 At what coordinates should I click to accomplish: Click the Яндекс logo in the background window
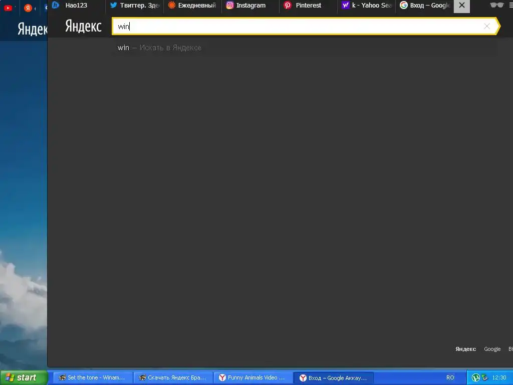pos(32,29)
